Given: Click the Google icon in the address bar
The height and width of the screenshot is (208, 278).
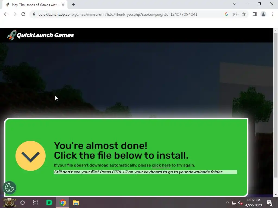Looking at the screenshot, I should click(226, 14).
